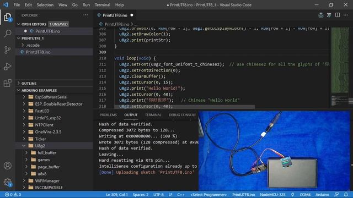Expand the full_buffer folder
The image size is (353, 198).
click(x=26, y=153)
